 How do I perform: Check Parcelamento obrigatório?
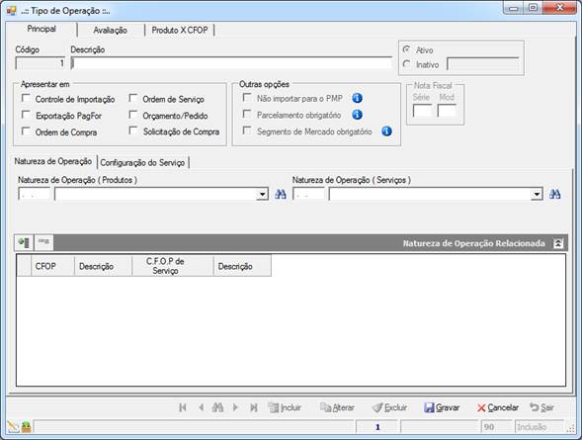tap(247, 114)
